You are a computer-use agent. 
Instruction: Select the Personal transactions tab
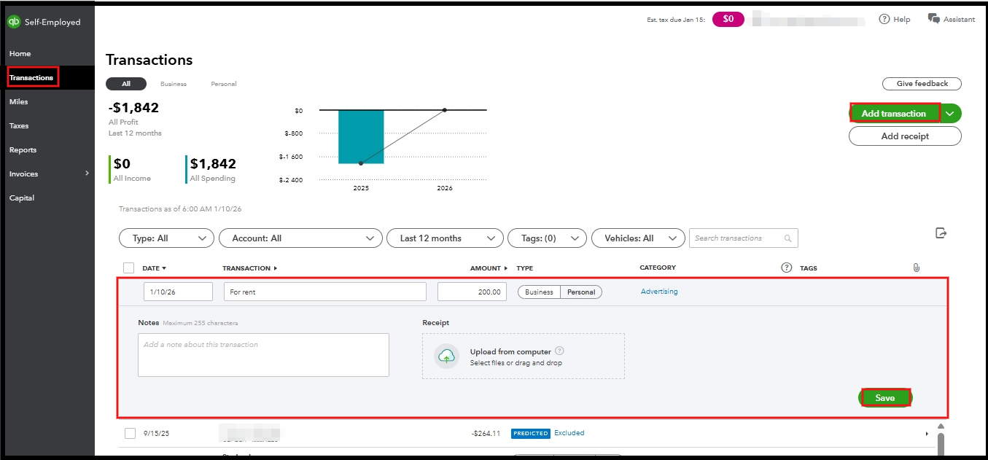coord(224,84)
